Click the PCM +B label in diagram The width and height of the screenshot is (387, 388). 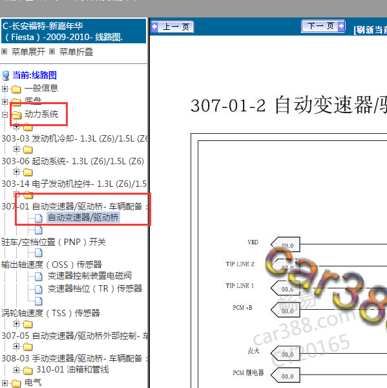(x=242, y=308)
